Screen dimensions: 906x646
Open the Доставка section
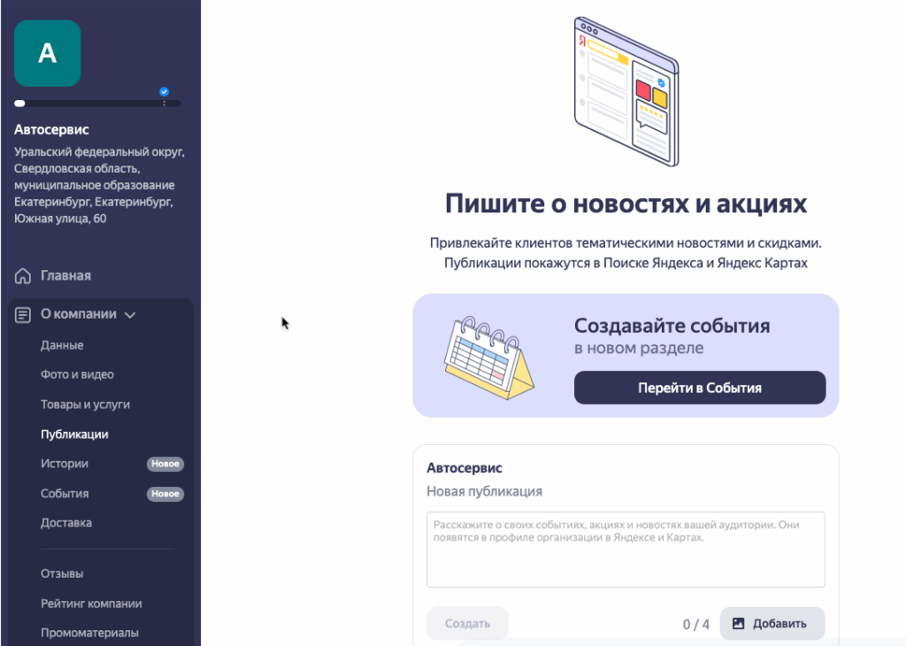coord(65,523)
